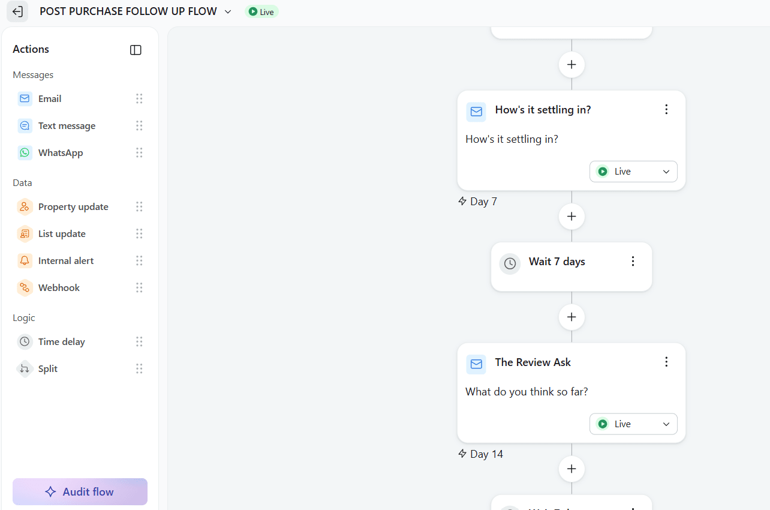Open The Review Ask email card

(572, 393)
